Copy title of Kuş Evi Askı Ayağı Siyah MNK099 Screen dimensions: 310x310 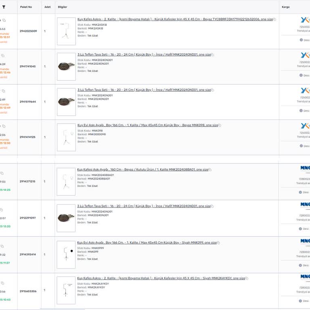tap(219, 243)
